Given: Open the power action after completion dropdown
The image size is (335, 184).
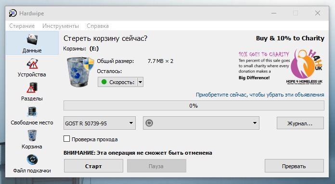Looking at the screenshot, I should click(201, 123).
